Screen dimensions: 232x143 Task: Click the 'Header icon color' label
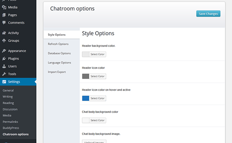93,68
